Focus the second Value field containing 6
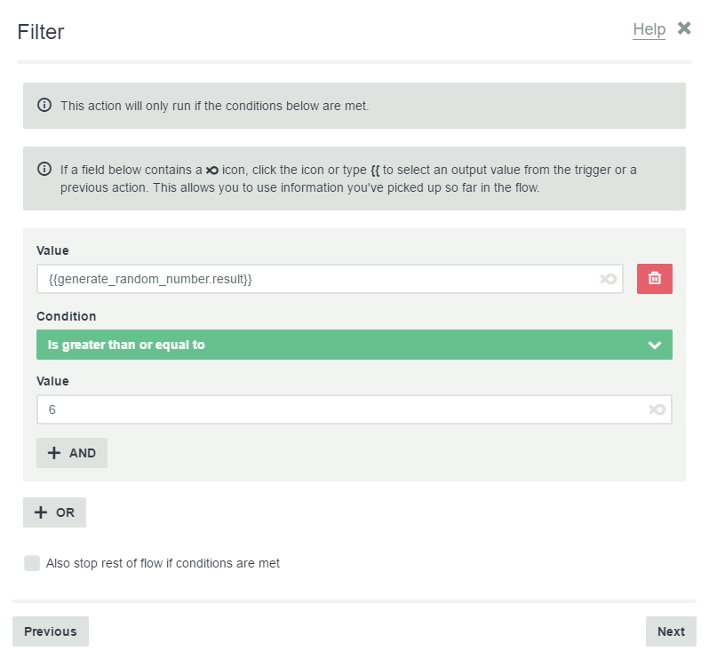Viewport: 709px width, 659px height. tap(354, 409)
